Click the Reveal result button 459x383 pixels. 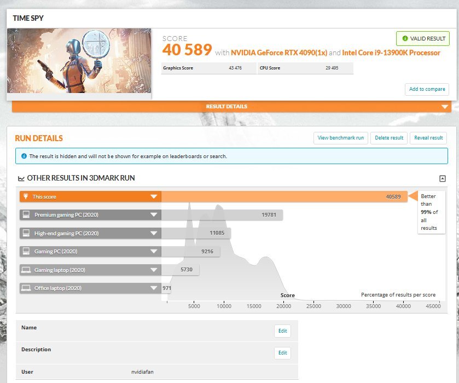[x=428, y=138]
